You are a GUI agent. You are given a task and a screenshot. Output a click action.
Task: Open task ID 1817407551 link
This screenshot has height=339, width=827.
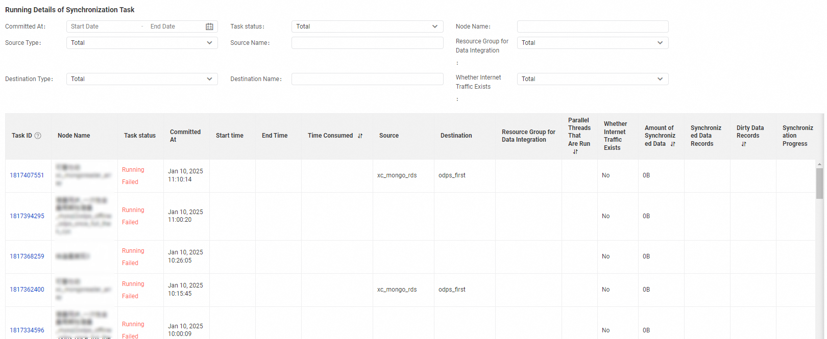[27, 175]
